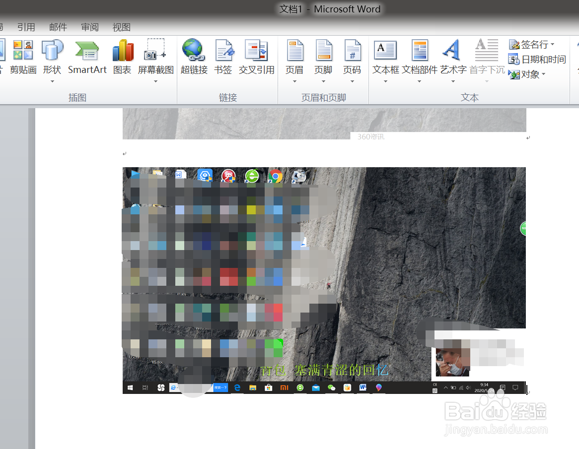This screenshot has width=579, height=449.
Task: Open the 艺术字 WordArt gallery
Action: (x=453, y=61)
